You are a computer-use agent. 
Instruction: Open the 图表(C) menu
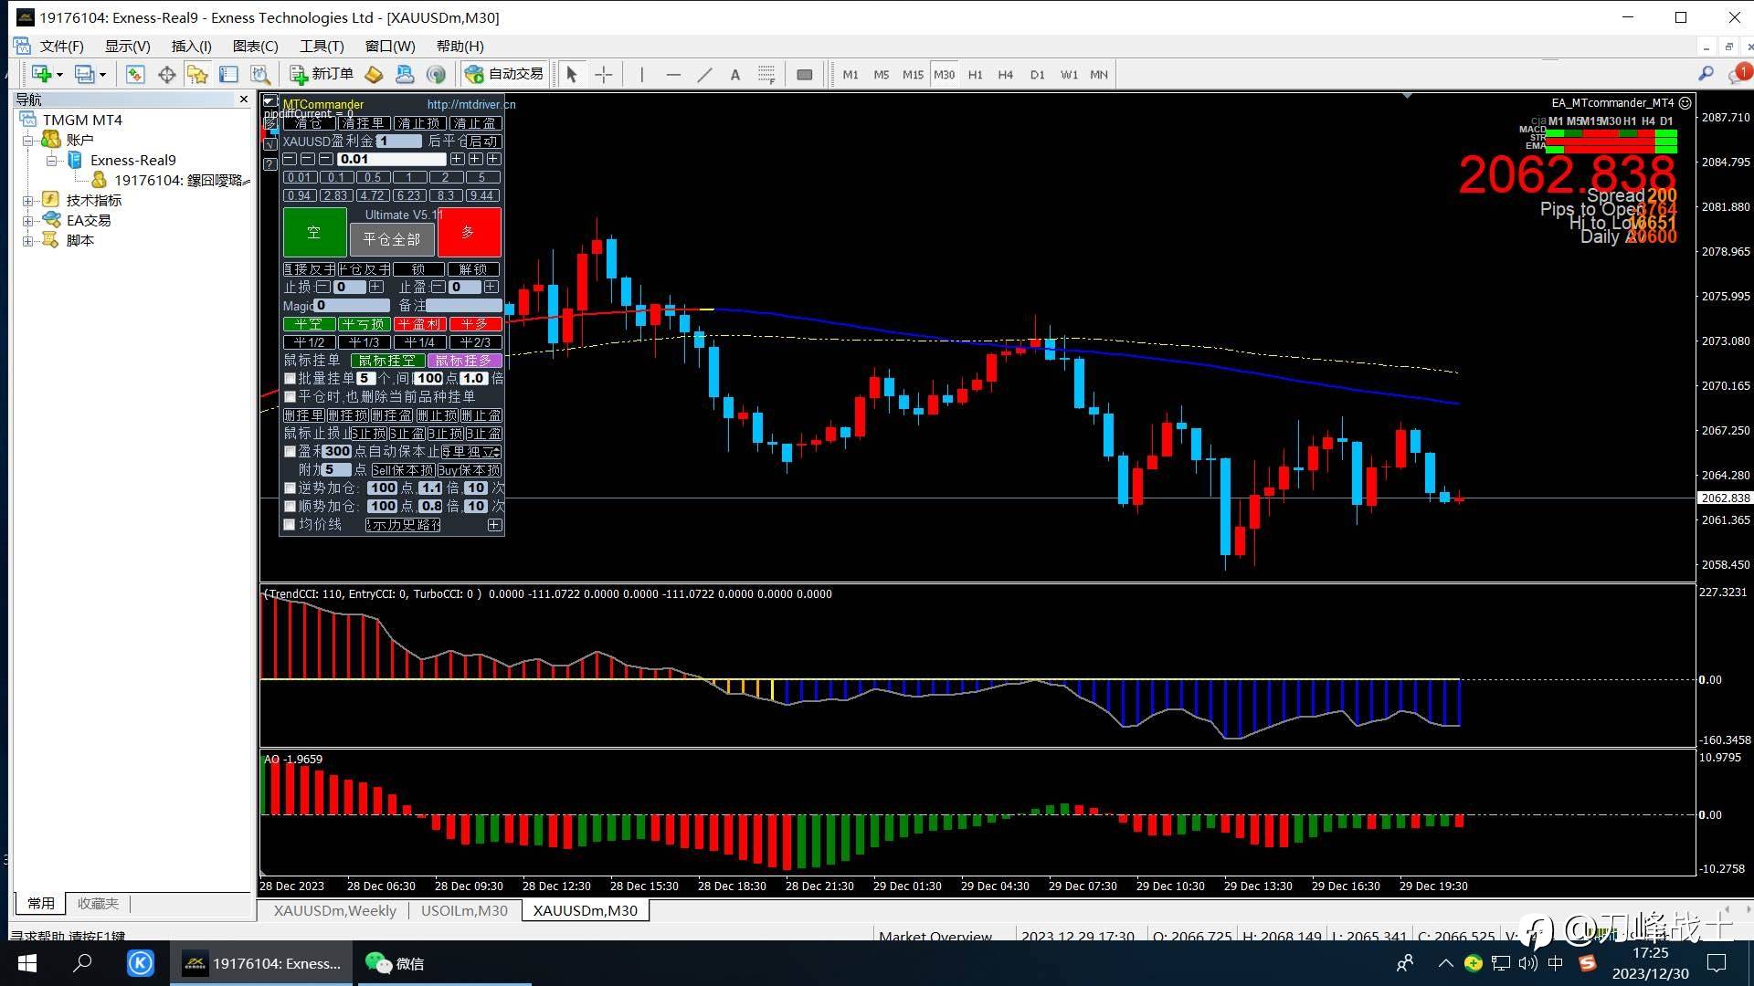coord(255,47)
